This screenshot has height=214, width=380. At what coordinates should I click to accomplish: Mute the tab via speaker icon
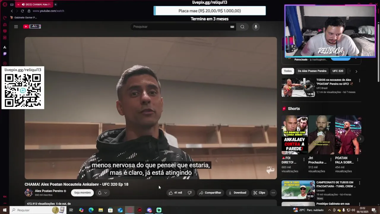(x=23, y=4)
